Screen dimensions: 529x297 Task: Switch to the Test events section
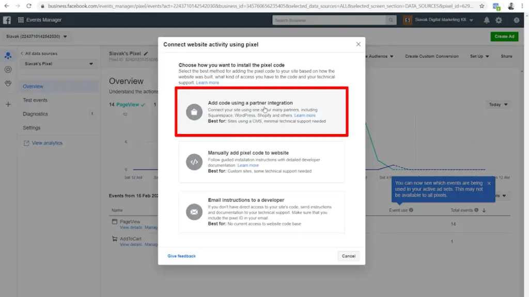coord(34,101)
